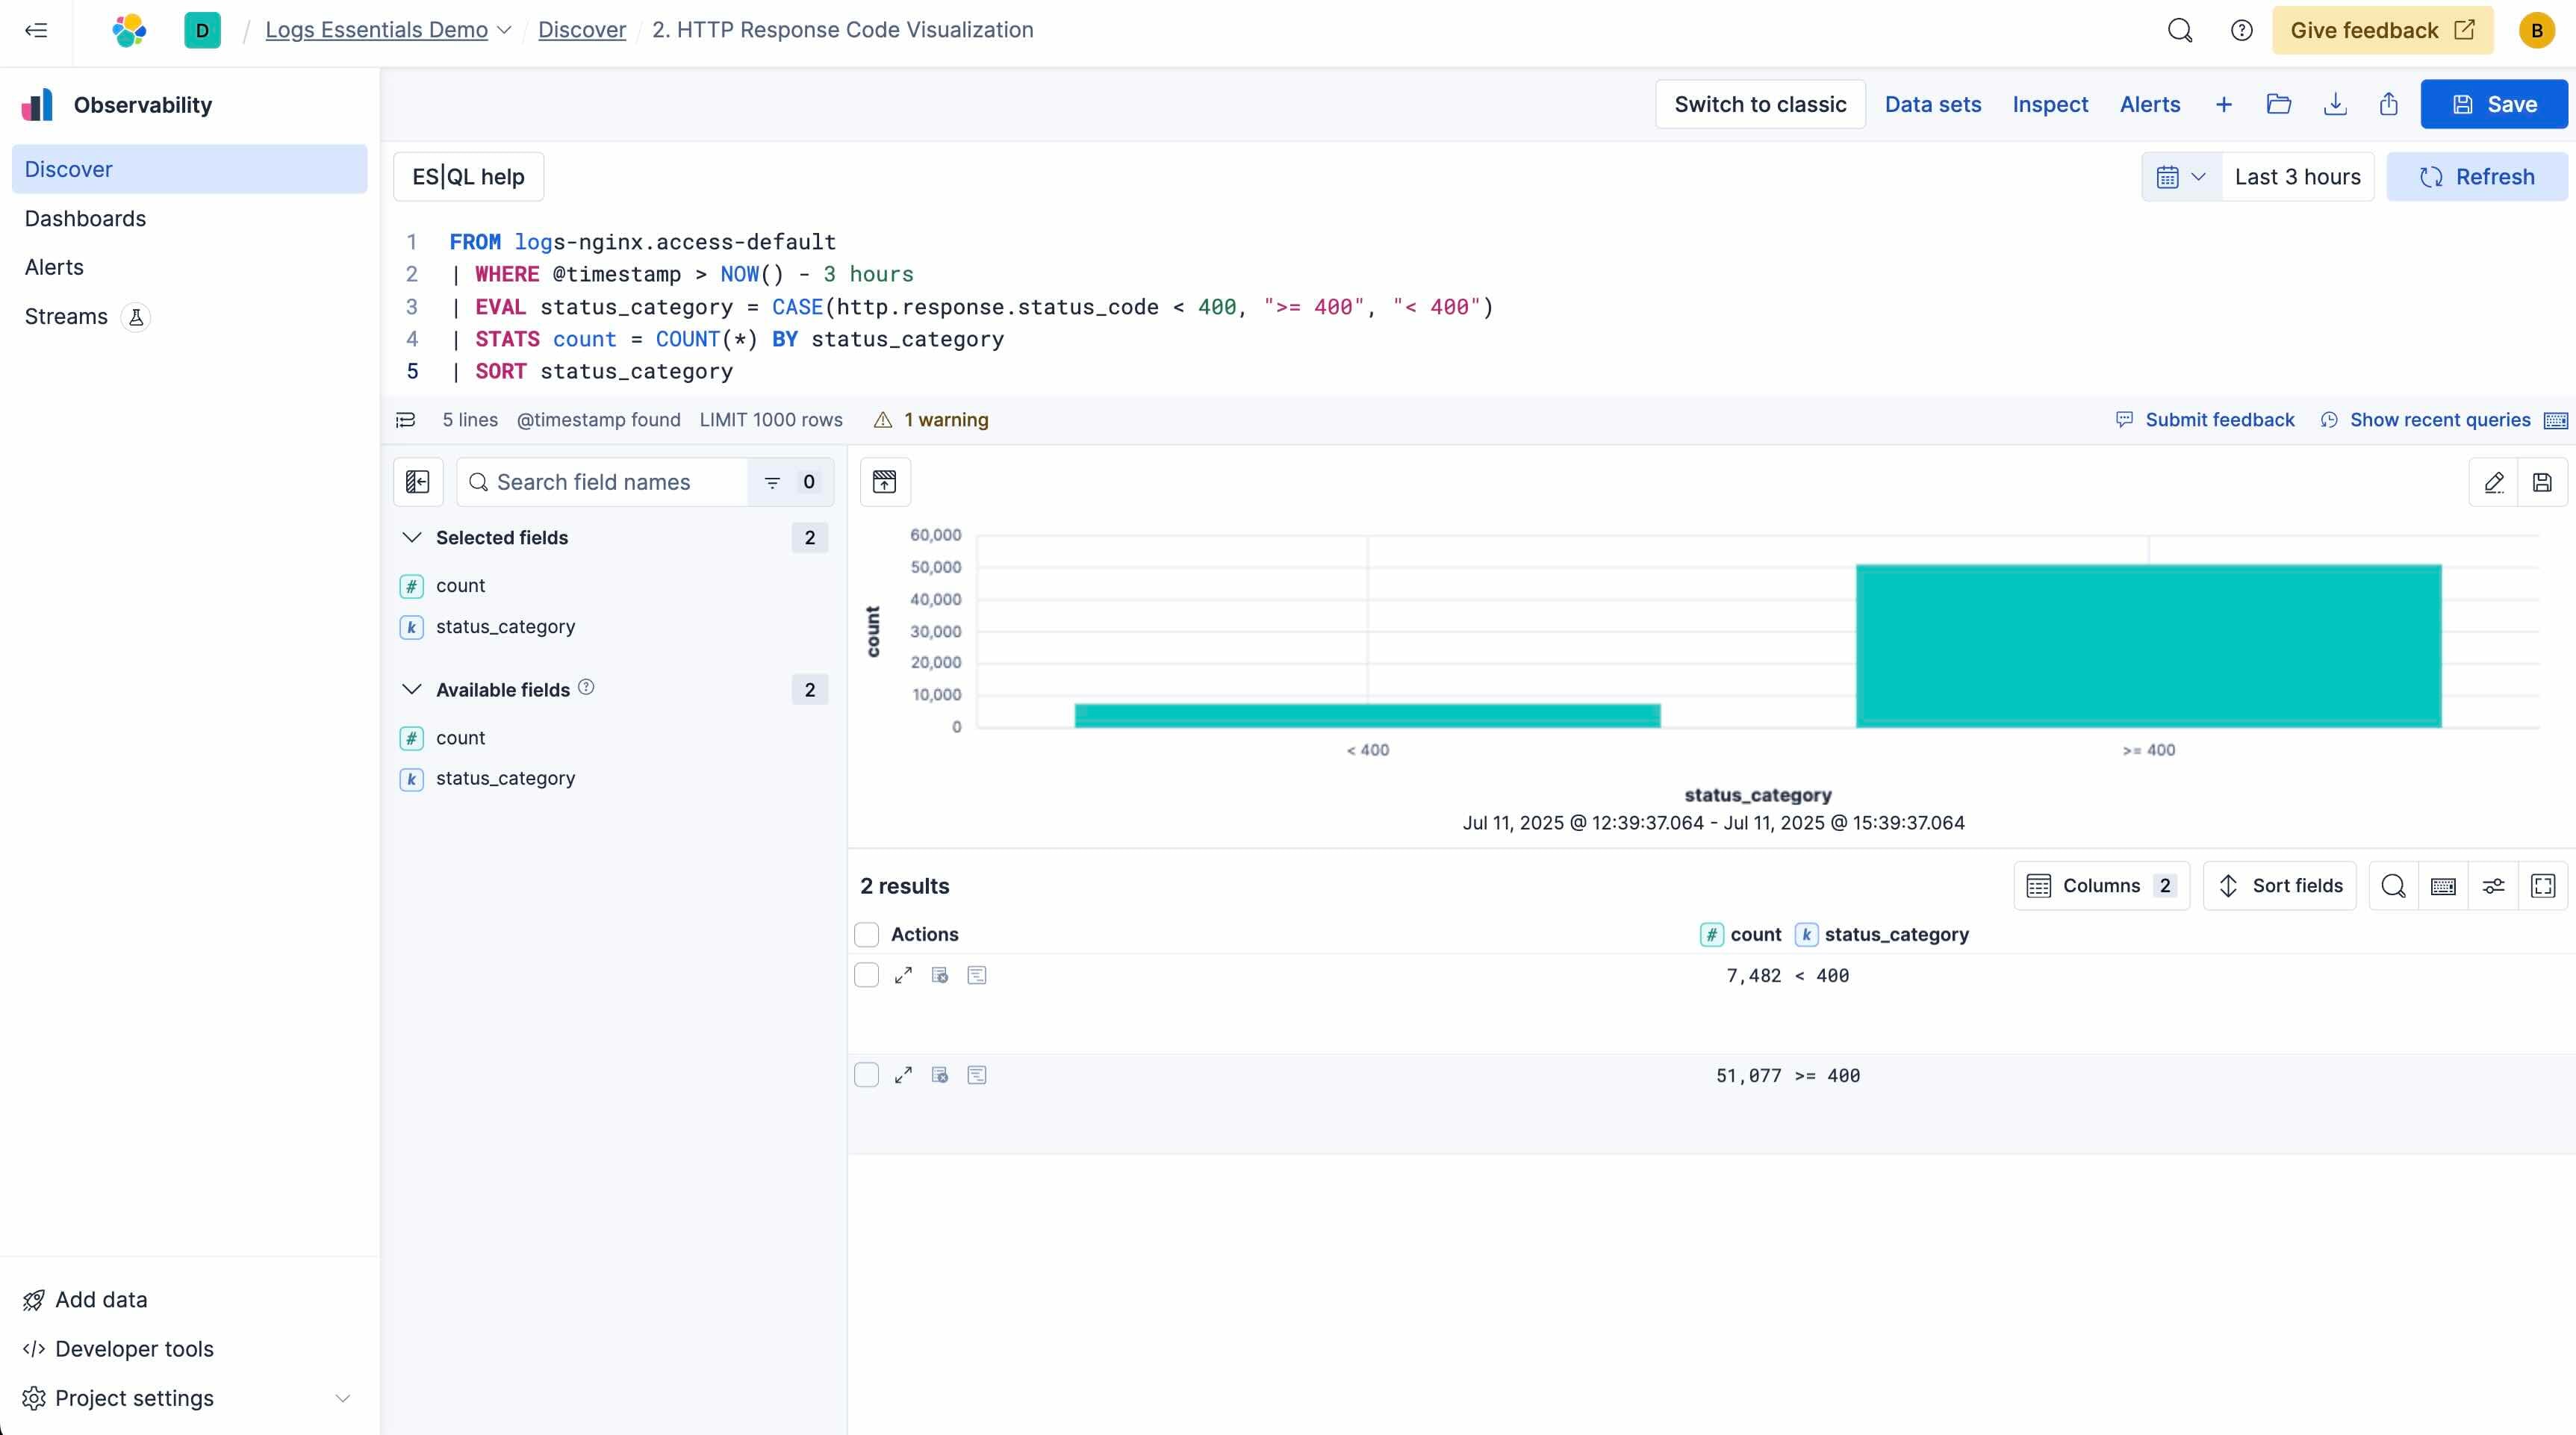Open the row display settings sliders icon
Viewport: 2576px width, 1435px height.
2493,886
